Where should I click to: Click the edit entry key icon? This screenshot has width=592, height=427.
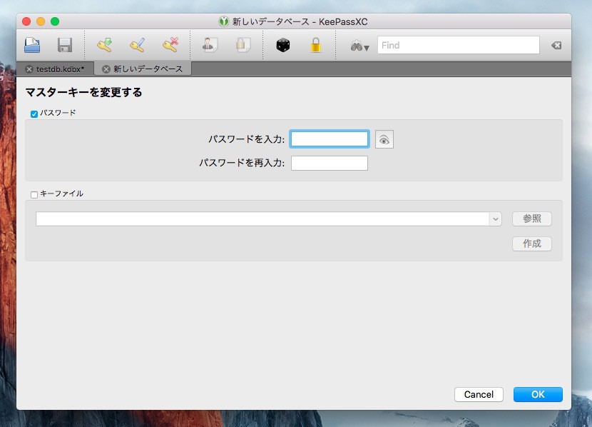pyautogui.click(x=138, y=45)
